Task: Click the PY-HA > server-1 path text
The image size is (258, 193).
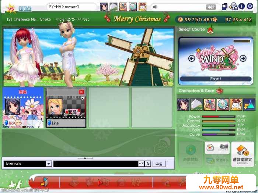Action: pyautogui.click(x=64, y=7)
